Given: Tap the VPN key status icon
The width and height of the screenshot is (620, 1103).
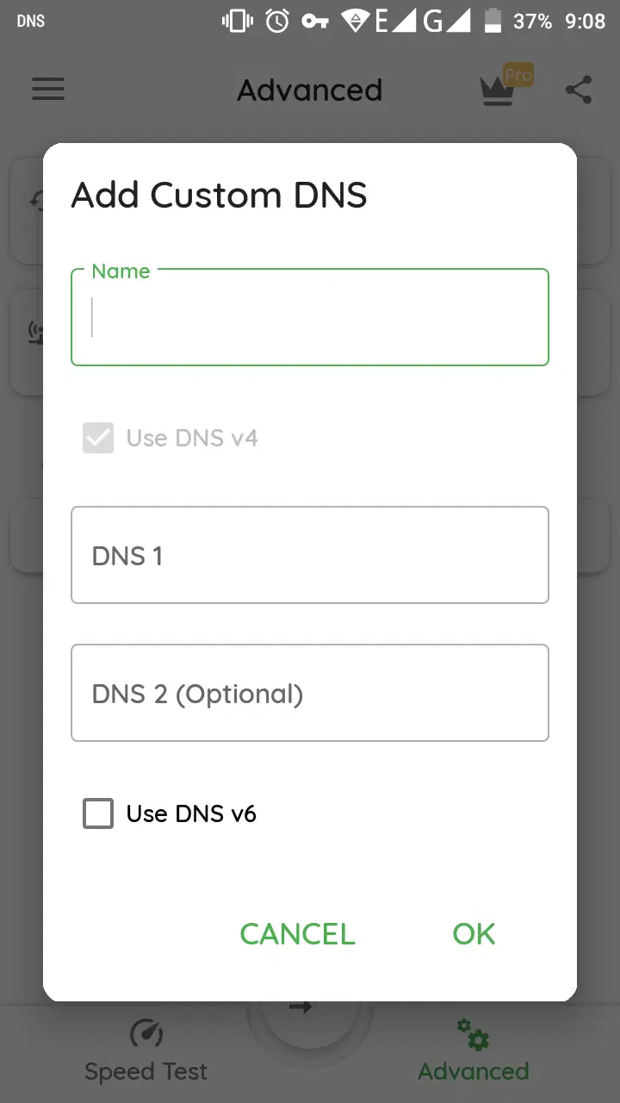Looking at the screenshot, I should point(315,22).
